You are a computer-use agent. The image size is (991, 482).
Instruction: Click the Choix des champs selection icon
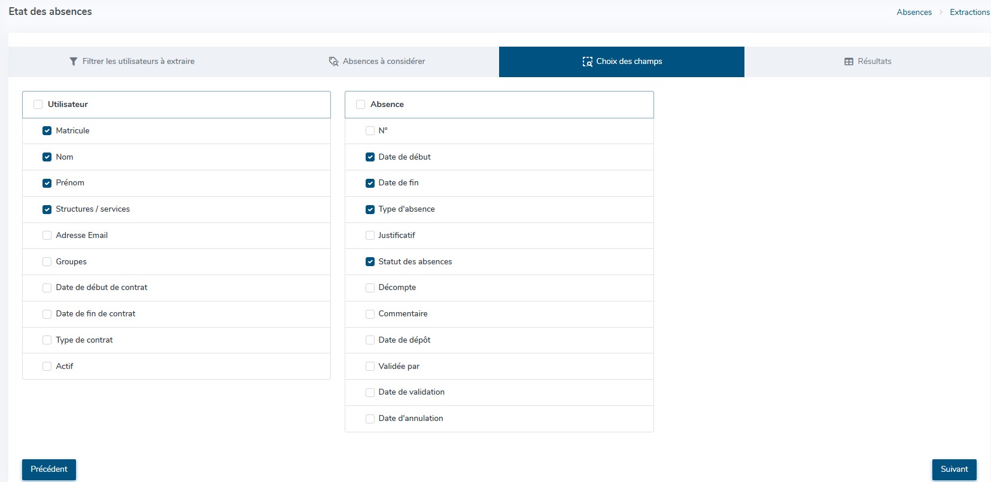pyautogui.click(x=587, y=62)
